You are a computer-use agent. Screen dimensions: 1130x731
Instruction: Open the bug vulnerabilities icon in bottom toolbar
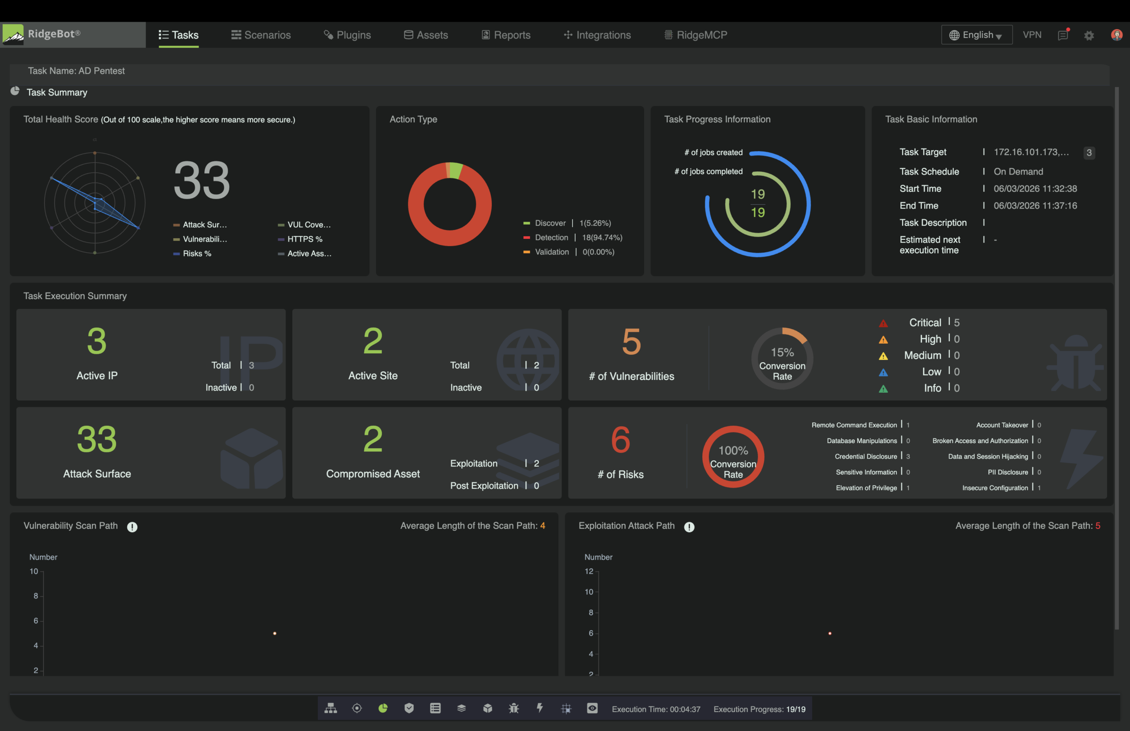coord(513,708)
